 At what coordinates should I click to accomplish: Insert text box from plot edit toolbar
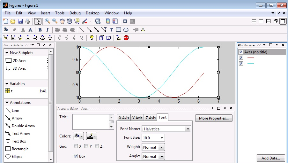pyautogui.click(x=111, y=30)
